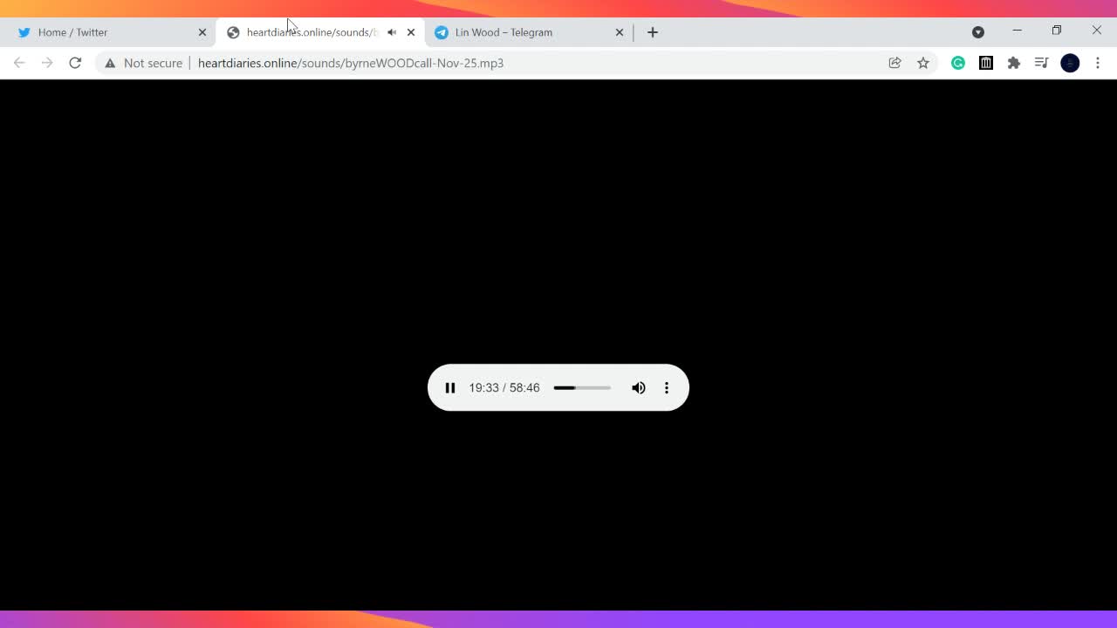Mute the audio player volume

click(639, 387)
